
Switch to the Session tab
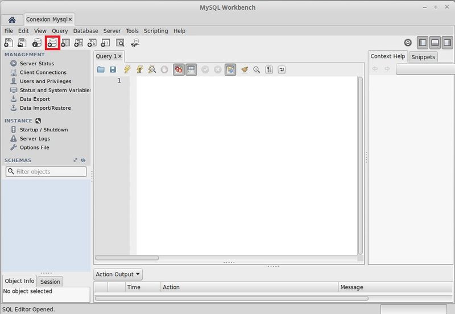(x=50, y=282)
